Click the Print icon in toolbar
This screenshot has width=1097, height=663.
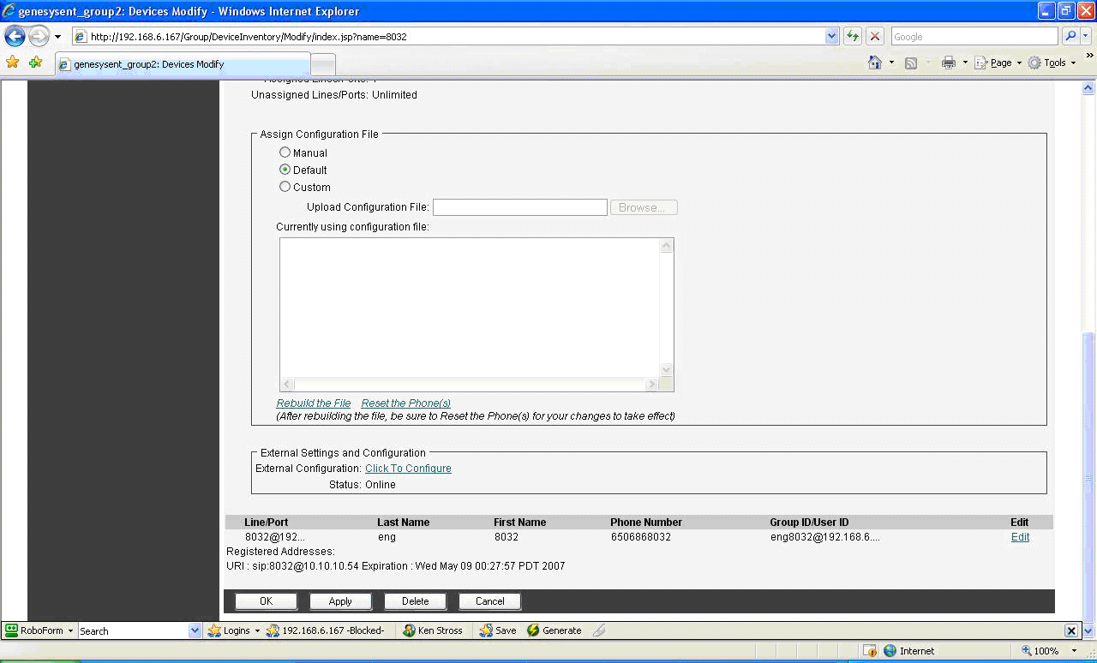click(948, 63)
